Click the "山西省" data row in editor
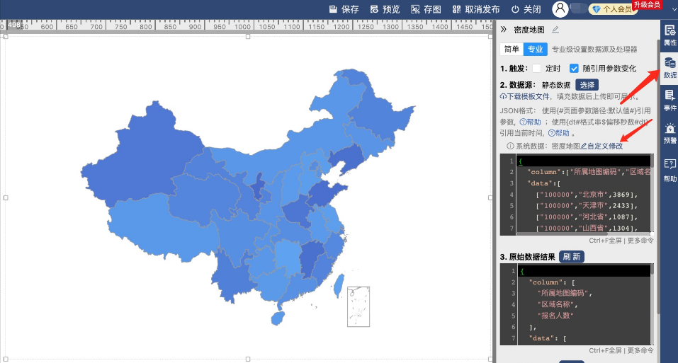The image size is (678, 363). point(587,229)
